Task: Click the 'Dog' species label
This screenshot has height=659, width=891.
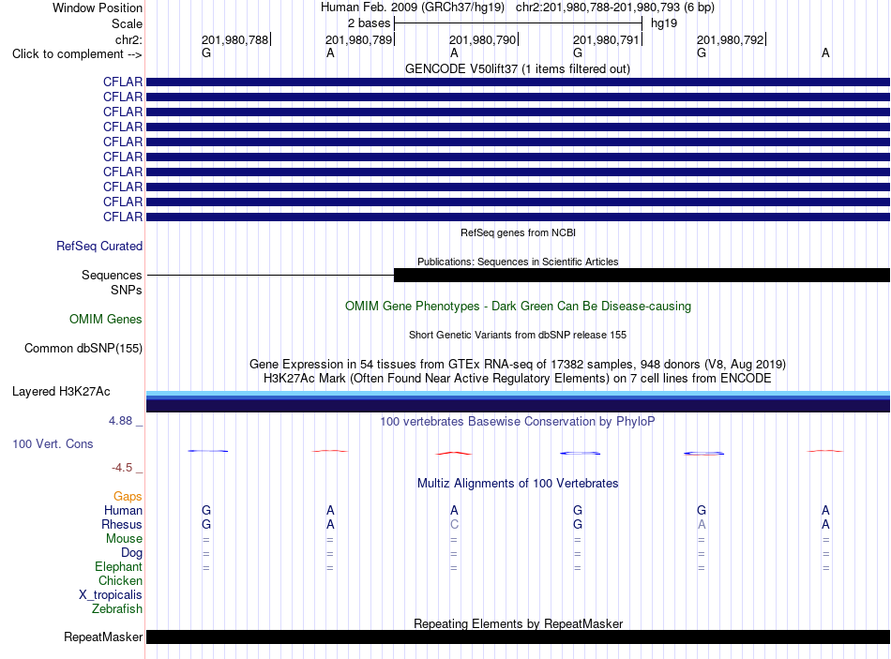Action: [131, 553]
